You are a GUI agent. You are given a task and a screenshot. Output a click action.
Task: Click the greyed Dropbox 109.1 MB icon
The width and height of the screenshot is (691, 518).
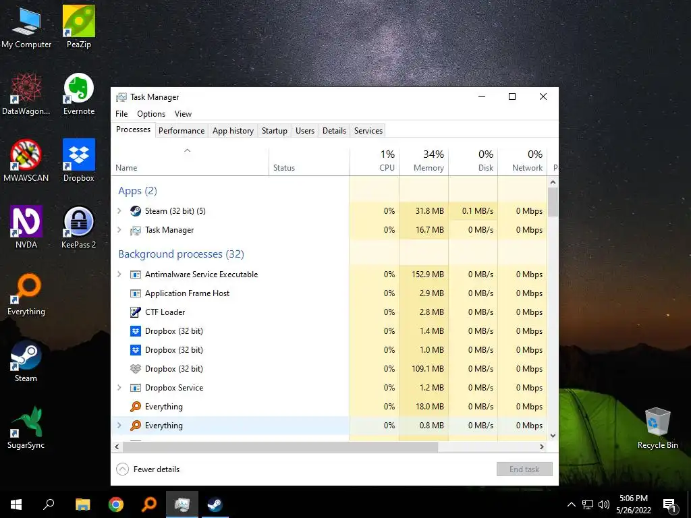135,369
